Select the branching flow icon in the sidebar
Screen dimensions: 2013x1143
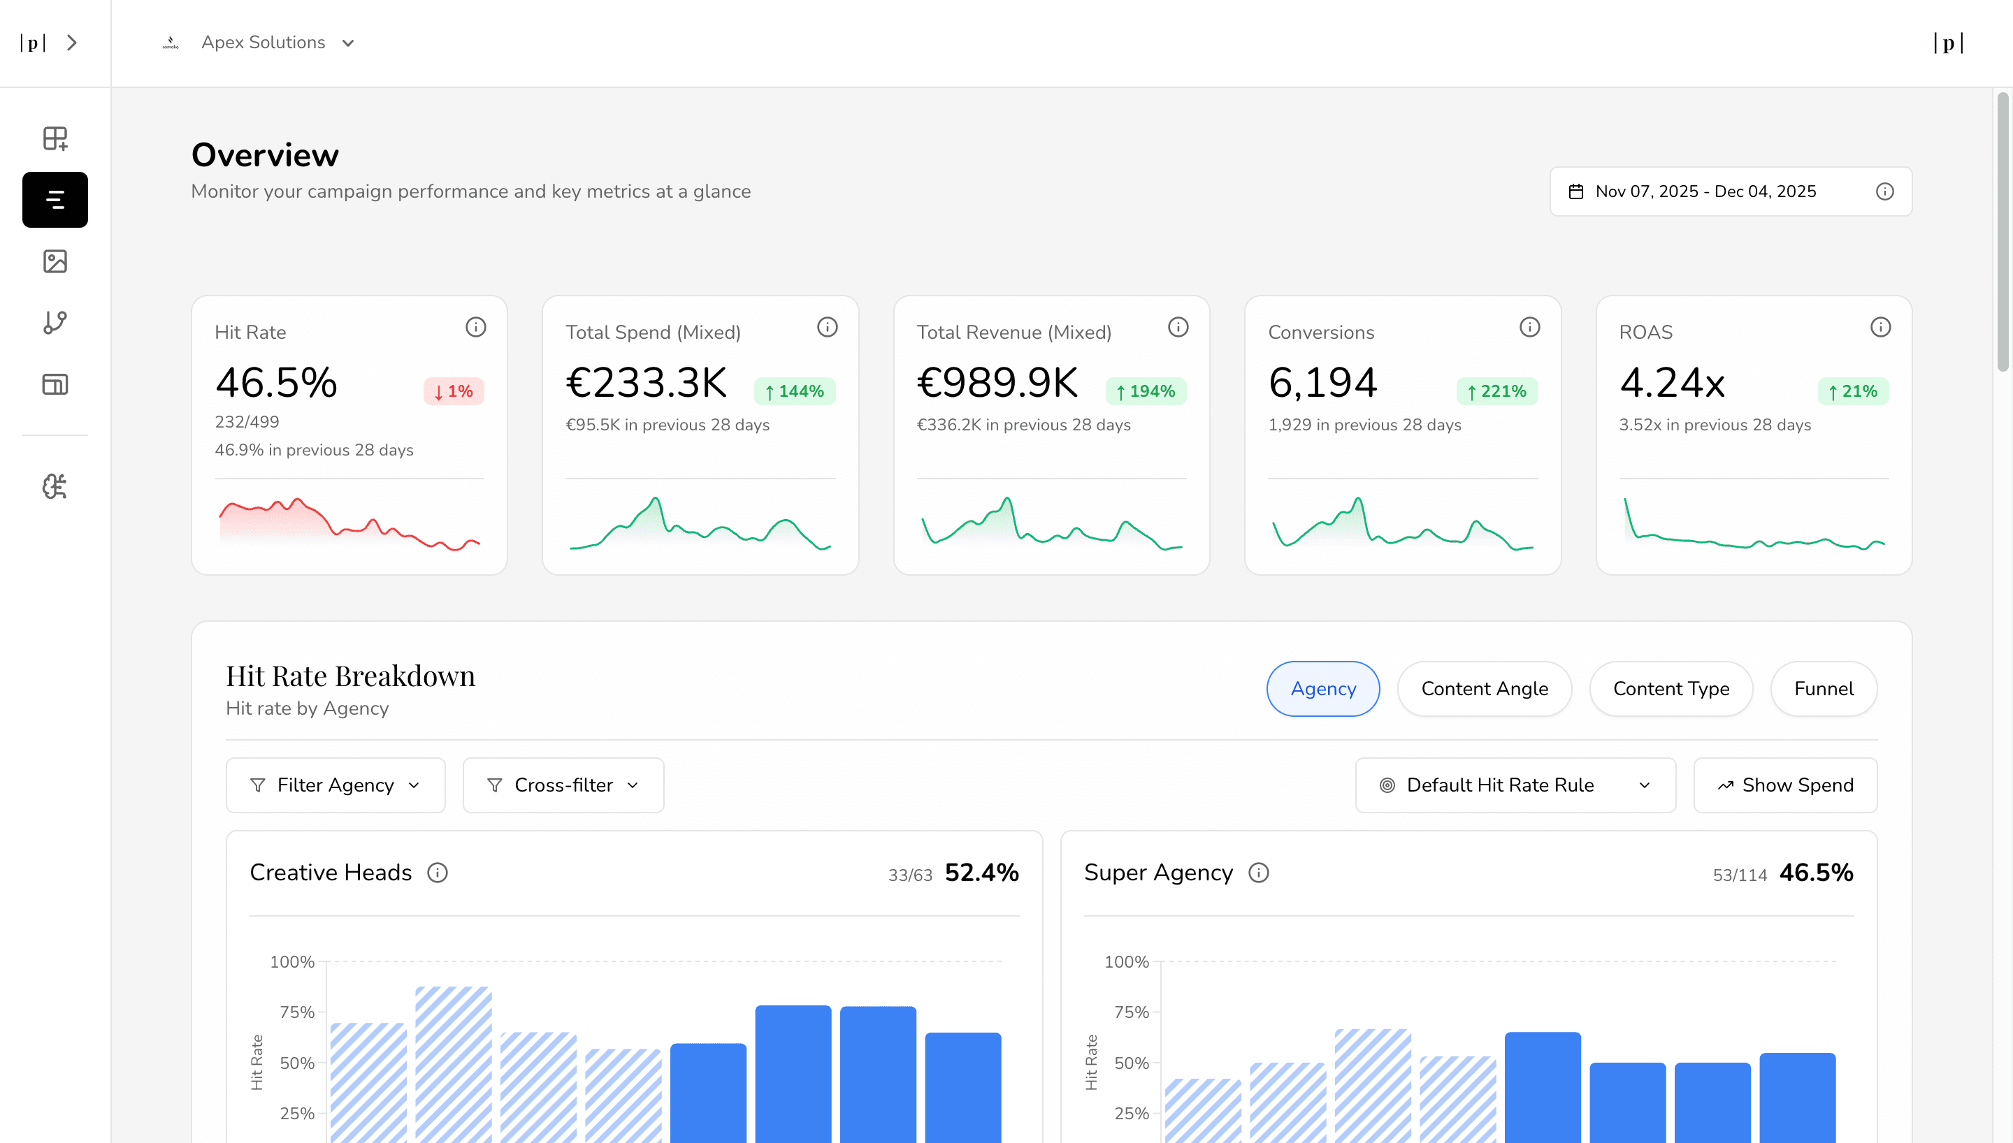click(x=55, y=323)
